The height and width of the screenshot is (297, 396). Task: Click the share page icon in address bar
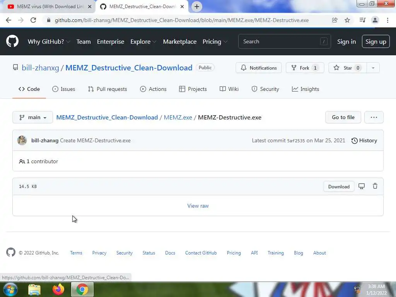[x=335, y=20]
